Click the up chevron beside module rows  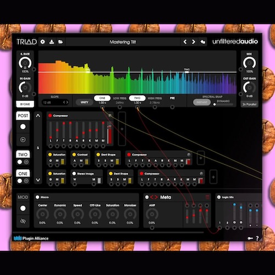pos(38,116)
